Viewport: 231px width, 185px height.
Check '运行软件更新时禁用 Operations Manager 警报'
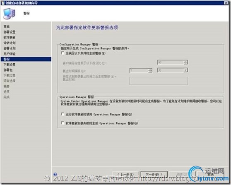[x=63, y=114]
